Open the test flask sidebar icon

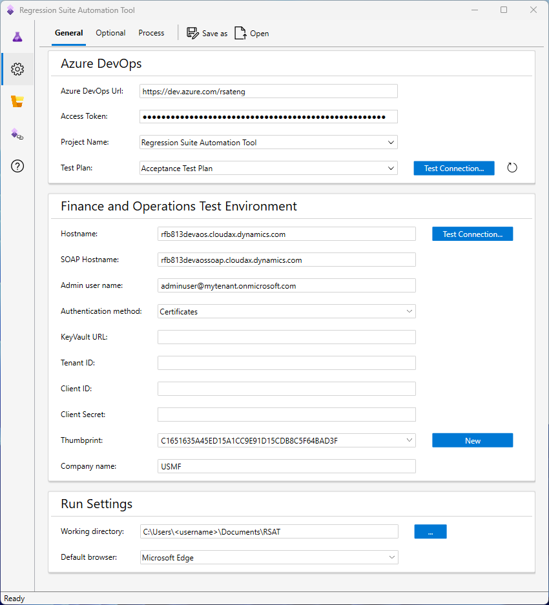point(17,37)
